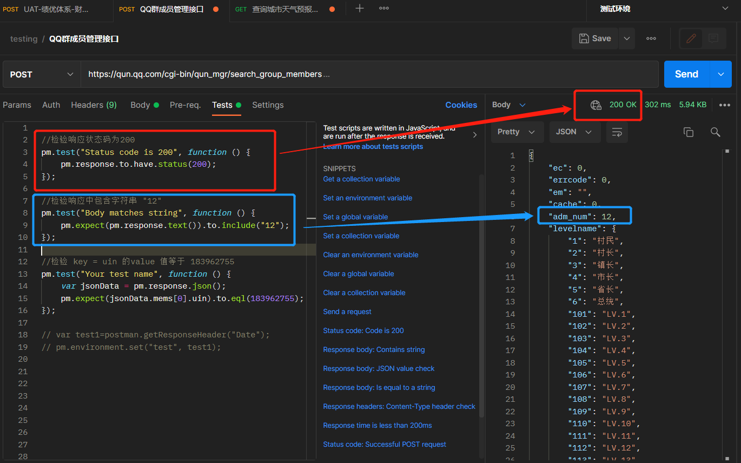
Task: Insert snippet Set a global variable
Action: point(355,217)
